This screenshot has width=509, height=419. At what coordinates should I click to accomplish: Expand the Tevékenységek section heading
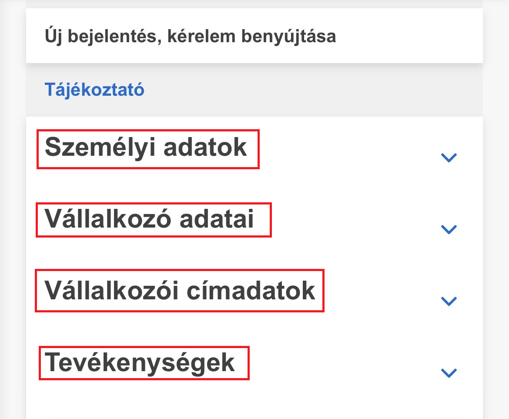pyautogui.click(x=140, y=362)
